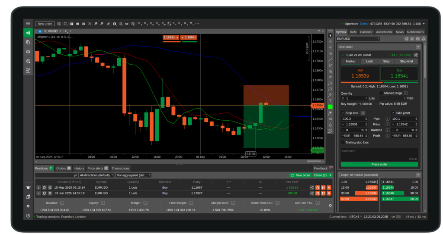Select the cursor pointer drawing tool
The height and width of the screenshot is (234, 443).
pyautogui.click(x=330, y=35)
